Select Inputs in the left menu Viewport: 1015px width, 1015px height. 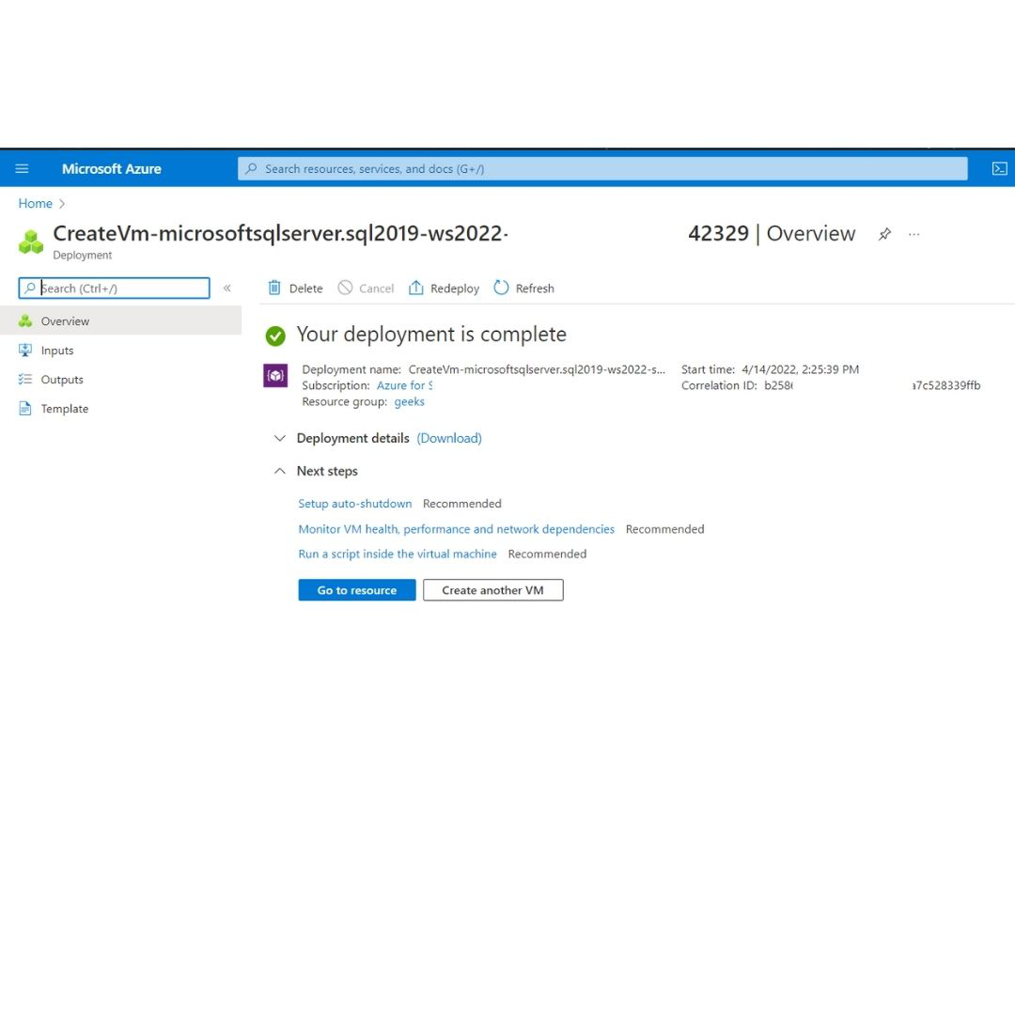(121, 351)
